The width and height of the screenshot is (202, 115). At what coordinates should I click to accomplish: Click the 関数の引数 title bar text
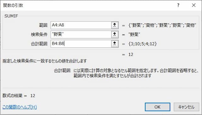[x=13, y=5]
